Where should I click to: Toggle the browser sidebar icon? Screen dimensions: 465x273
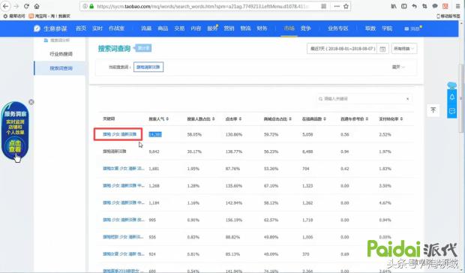pos(404,6)
